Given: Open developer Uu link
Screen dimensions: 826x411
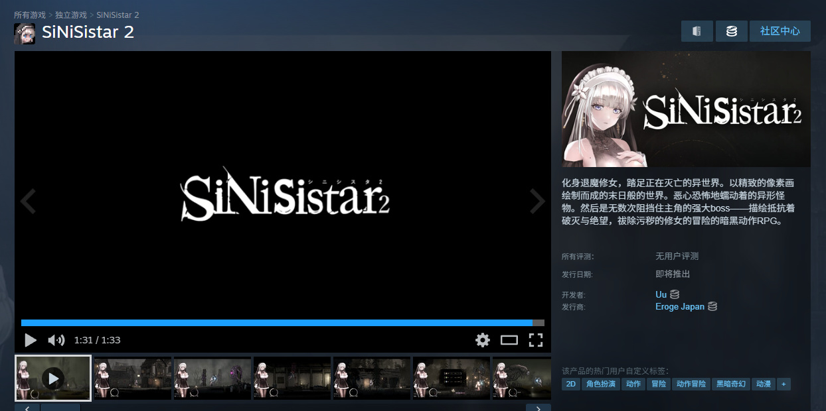Looking at the screenshot, I should tap(661, 294).
